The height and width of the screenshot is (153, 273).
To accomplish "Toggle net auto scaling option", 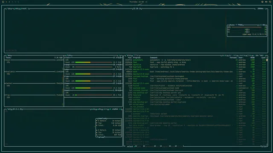I will 99,109.
